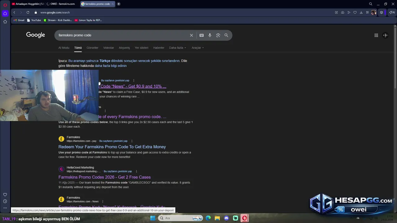Expand 'Daha fazla' dropdown
The width and height of the screenshot is (397, 223).
(178, 48)
